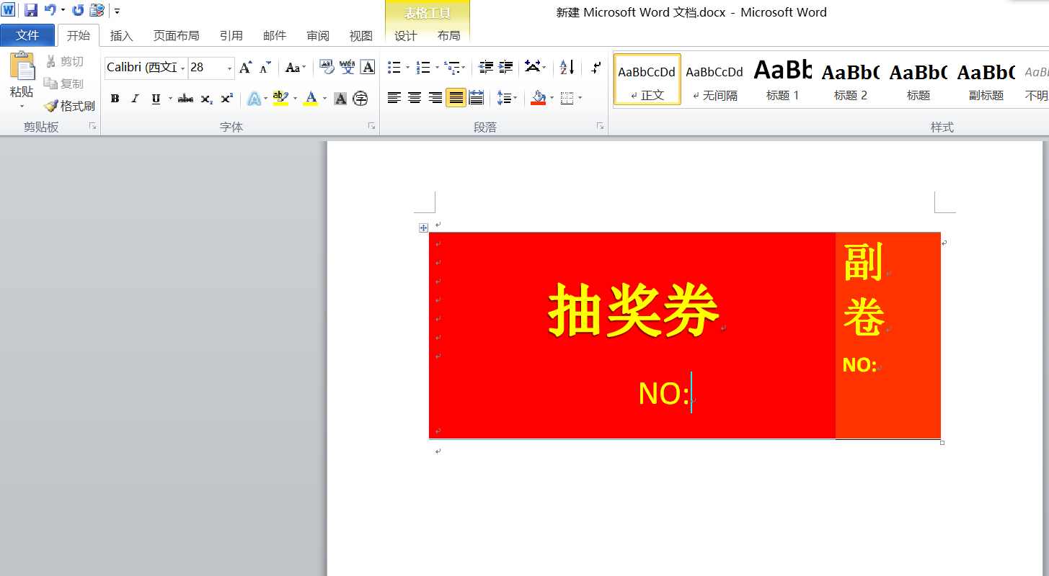Apply the 副标题 subtitle style
The image size is (1049, 576).
(986, 79)
